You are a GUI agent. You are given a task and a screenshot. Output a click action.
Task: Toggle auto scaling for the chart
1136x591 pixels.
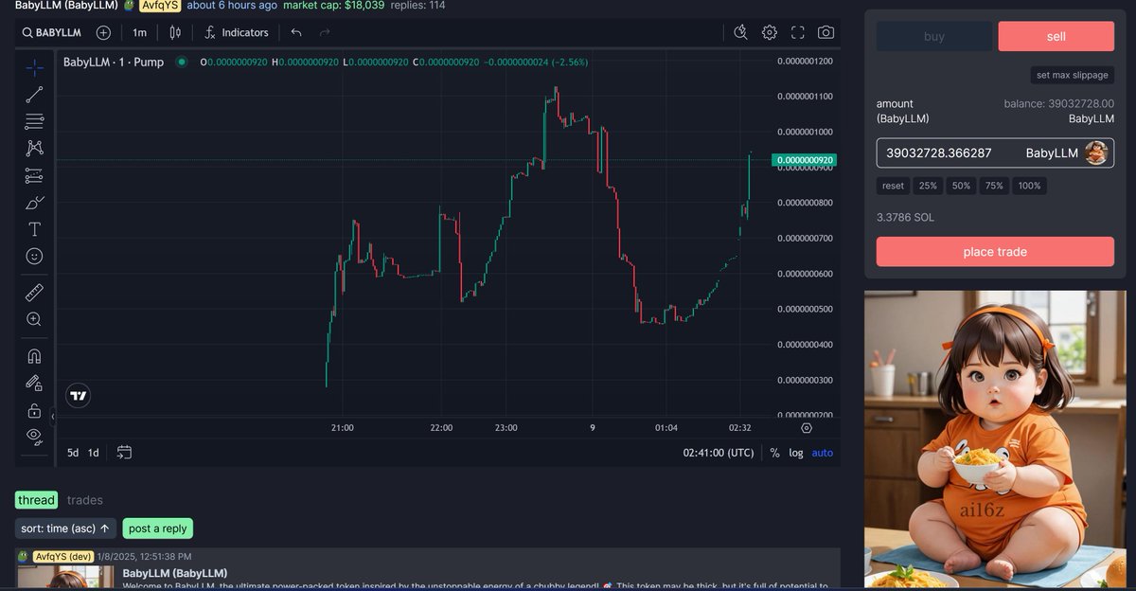(x=821, y=453)
